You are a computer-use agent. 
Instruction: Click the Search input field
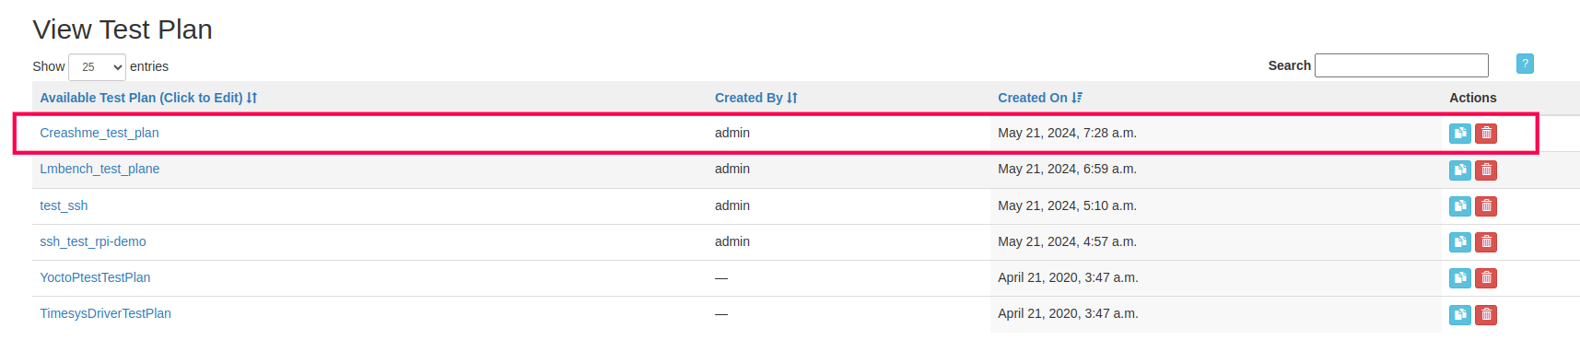pos(1401,65)
